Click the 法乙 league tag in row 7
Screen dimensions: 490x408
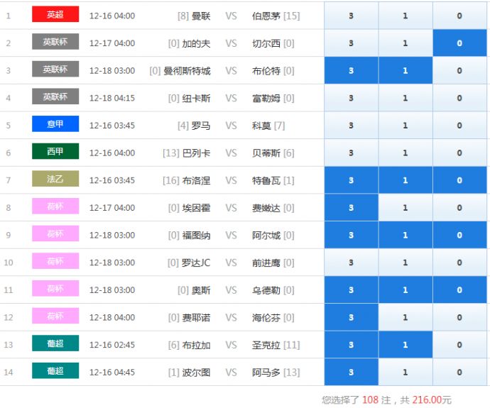click(x=55, y=180)
